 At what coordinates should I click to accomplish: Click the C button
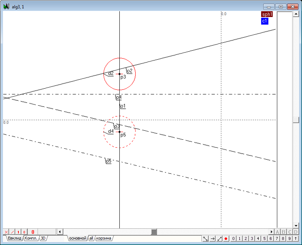(290, 232)
